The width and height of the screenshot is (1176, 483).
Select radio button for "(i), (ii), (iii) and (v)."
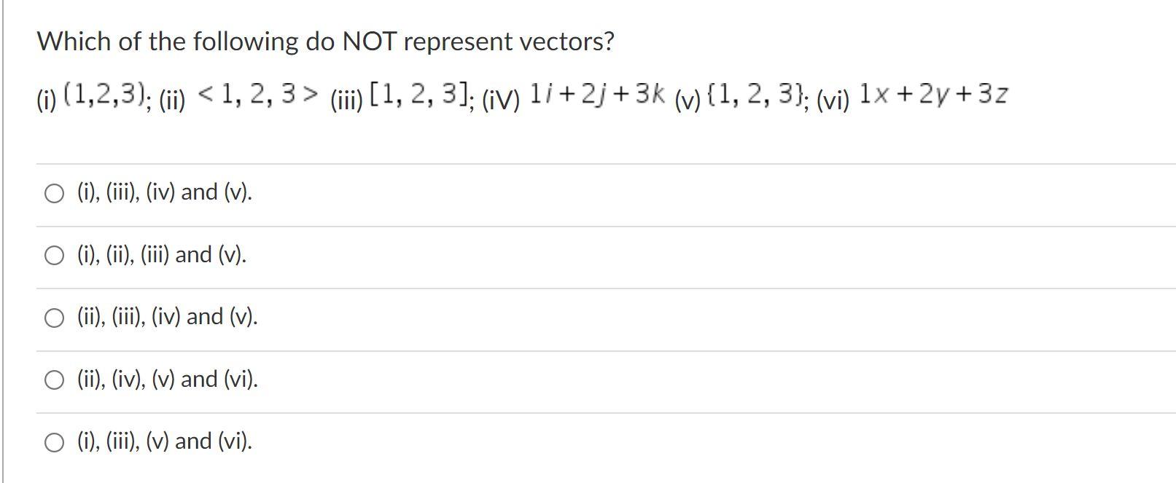(54, 255)
